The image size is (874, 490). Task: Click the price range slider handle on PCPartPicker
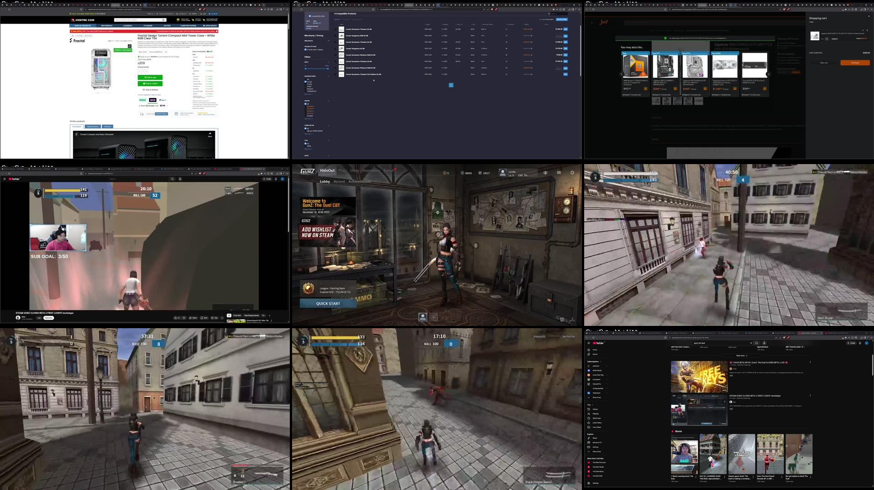[x=304, y=68]
